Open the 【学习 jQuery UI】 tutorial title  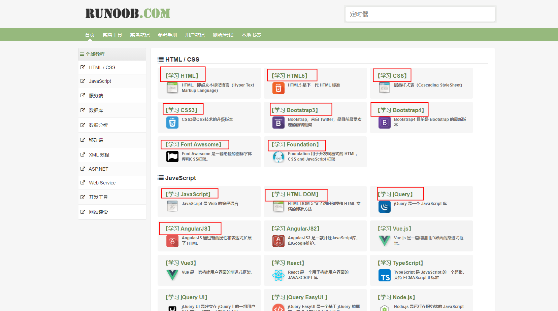tap(186, 297)
